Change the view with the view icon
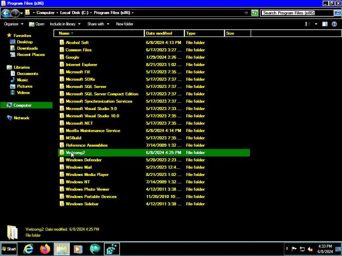 [x=308, y=24]
